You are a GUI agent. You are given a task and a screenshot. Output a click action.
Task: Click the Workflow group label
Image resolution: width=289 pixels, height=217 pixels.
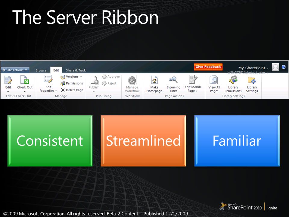click(132, 96)
